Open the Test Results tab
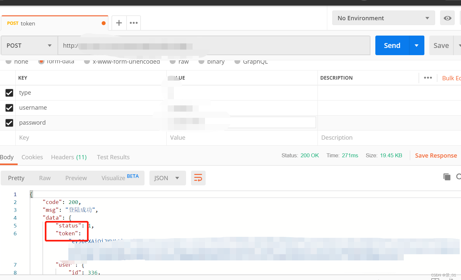This screenshot has height=280, width=461. point(113,157)
